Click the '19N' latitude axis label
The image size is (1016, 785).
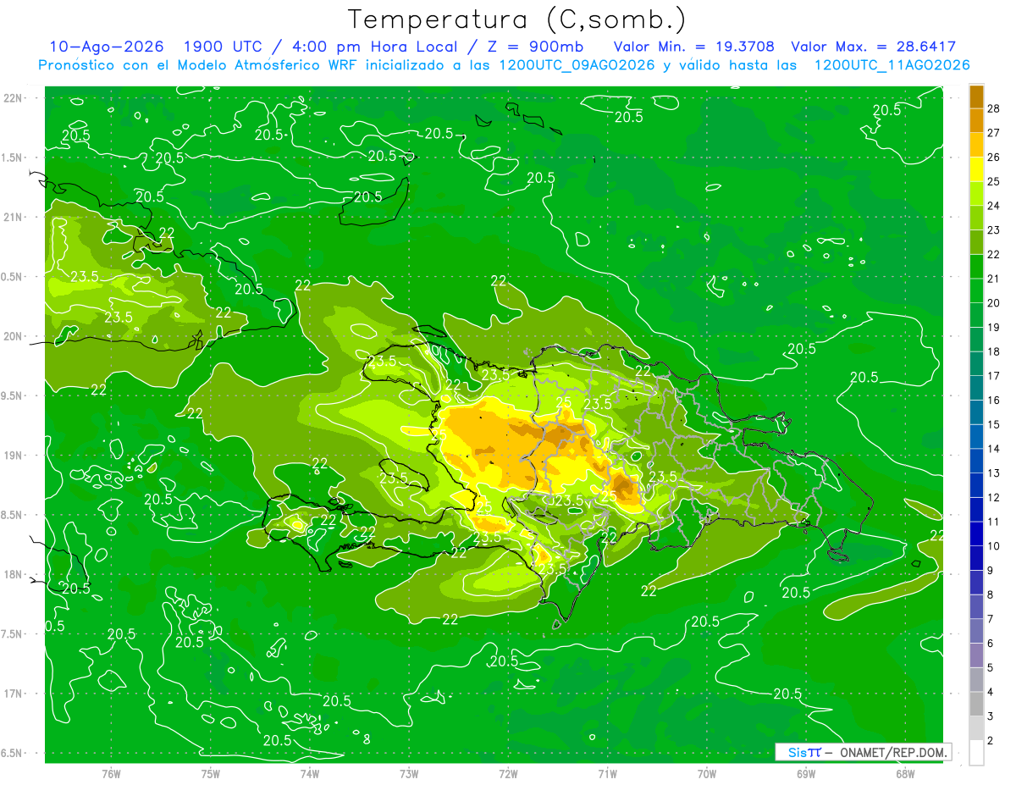(x=14, y=456)
